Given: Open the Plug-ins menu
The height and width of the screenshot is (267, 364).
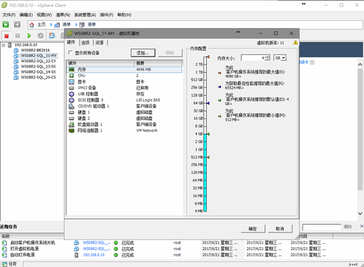Looking at the screenshot, I should click(x=107, y=15).
